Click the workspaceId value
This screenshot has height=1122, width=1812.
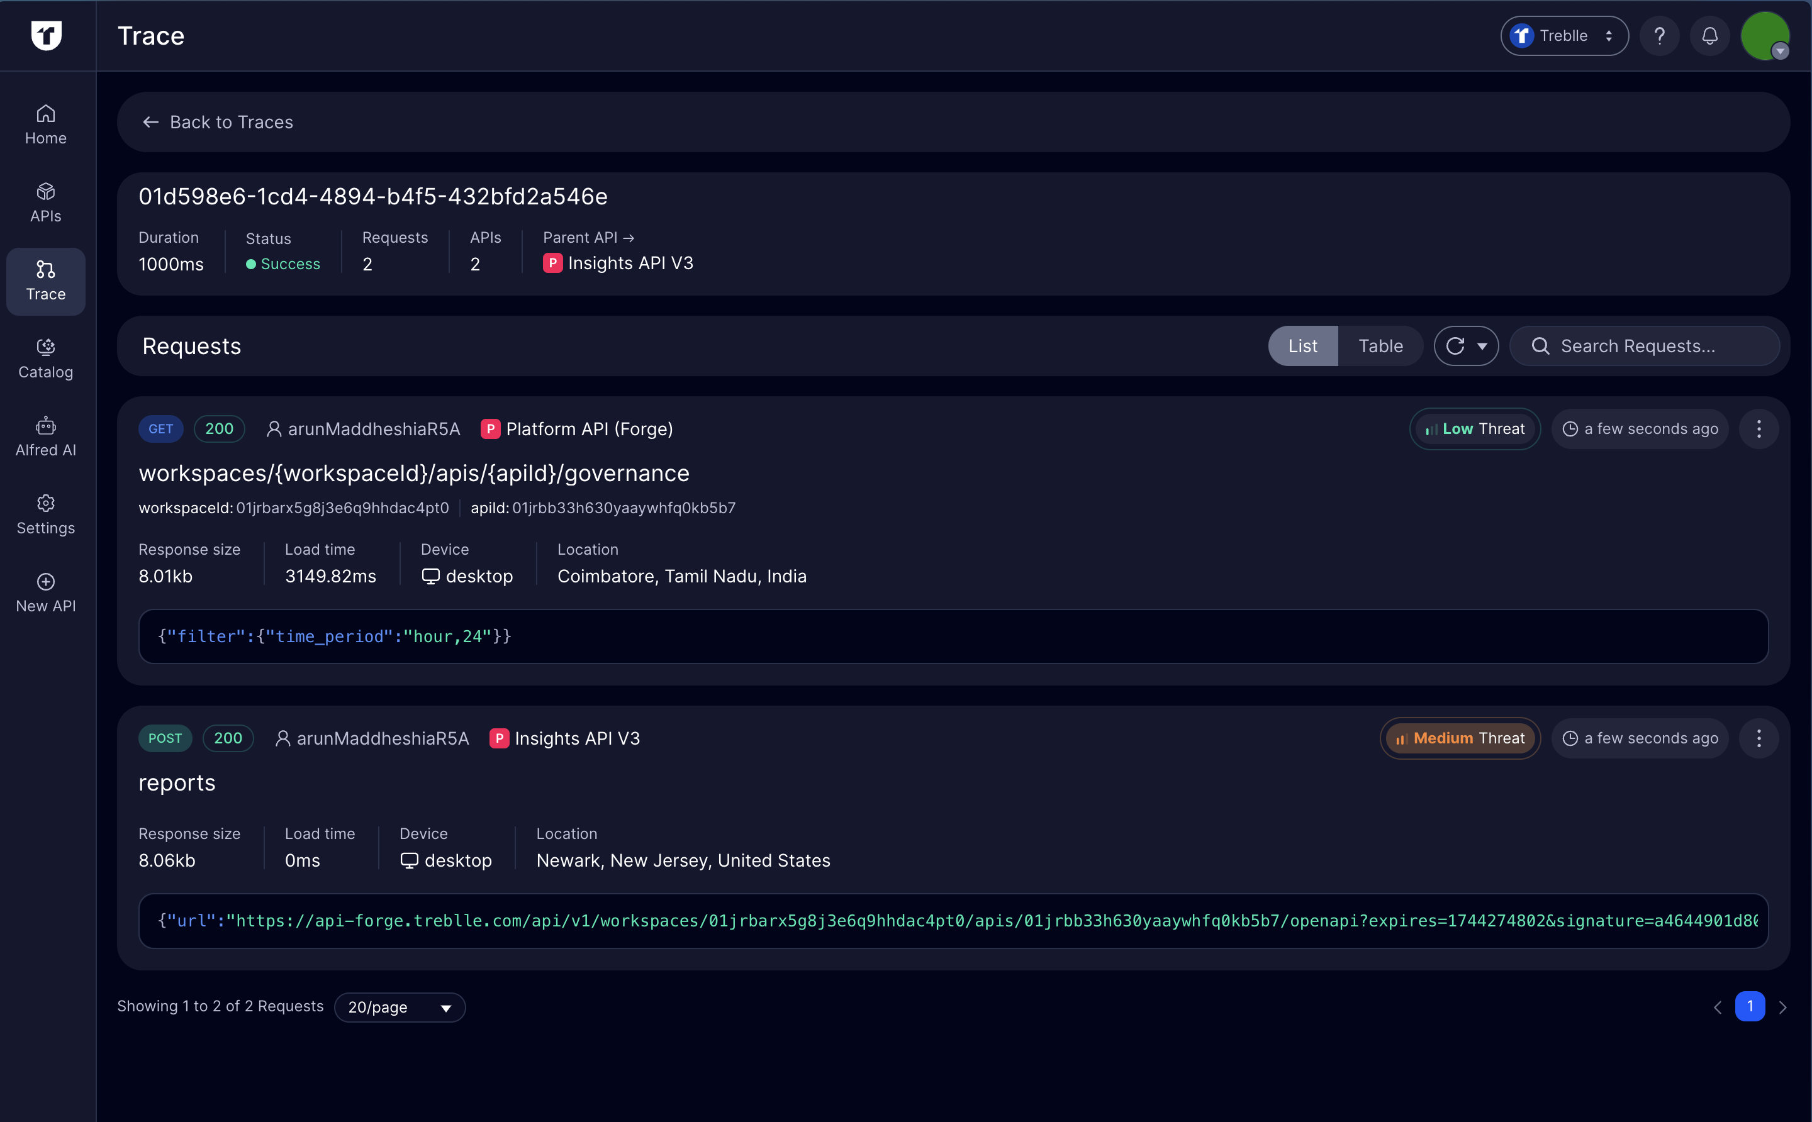(342, 508)
